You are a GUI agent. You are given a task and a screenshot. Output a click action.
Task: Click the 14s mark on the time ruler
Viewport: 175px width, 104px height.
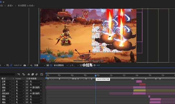137,75
